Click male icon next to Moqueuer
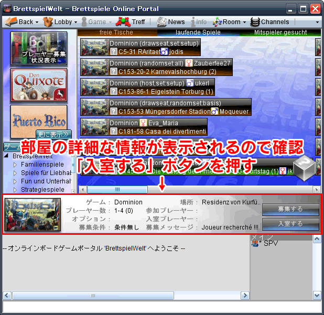The height and width of the screenshot is (315, 324). 214,111
